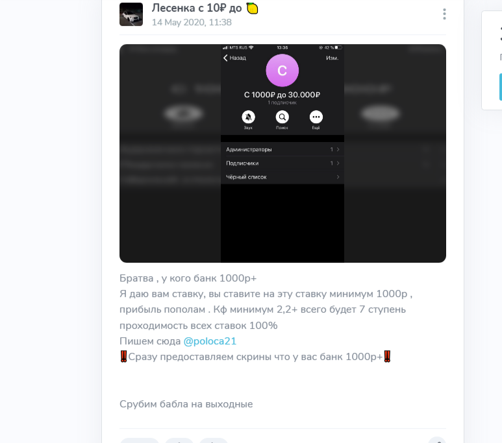Click the channel avatar with white car
502x443 pixels.
click(131, 14)
